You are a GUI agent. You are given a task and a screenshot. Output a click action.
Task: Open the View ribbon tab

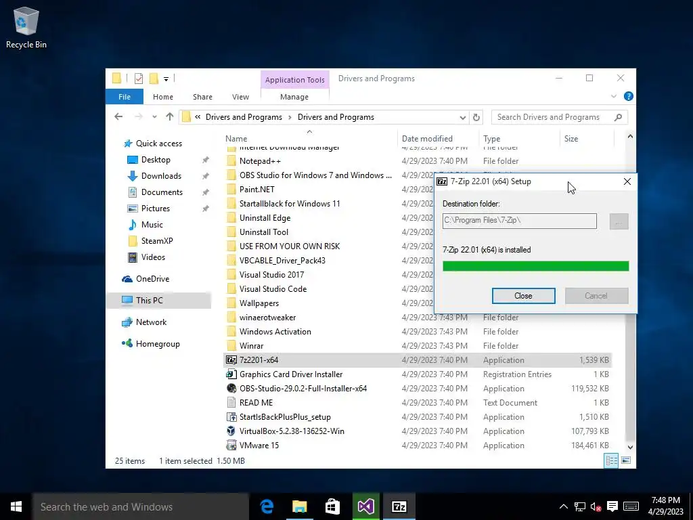[x=240, y=97]
